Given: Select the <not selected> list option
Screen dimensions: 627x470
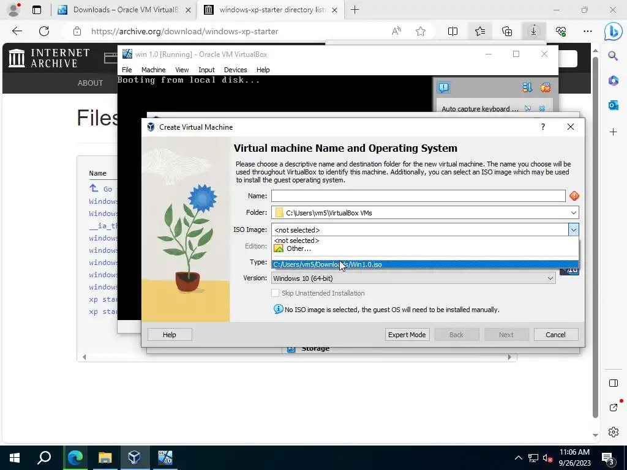Looking at the screenshot, I should tap(425, 241).
